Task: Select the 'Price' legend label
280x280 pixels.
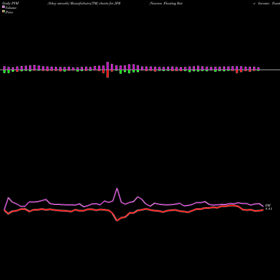Action: pos(9,12)
